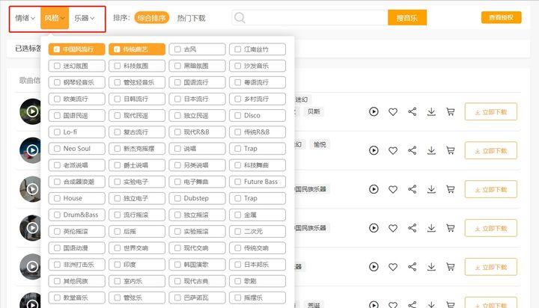Check the 古风 style checkbox

[177, 49]
